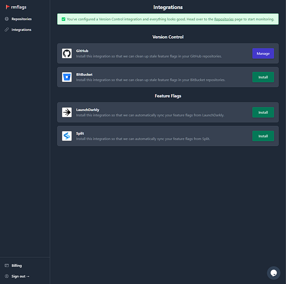286x284 pixels.
Task: Click the Integrations page heading
Action: click(168, 7)
